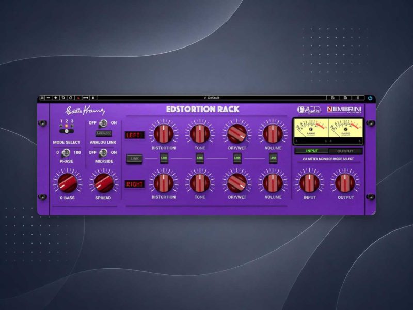The image size is (413, 310).
Task: Click the Eddie Kramer signature
Action: pyautogui.click(x=85, y=111)
